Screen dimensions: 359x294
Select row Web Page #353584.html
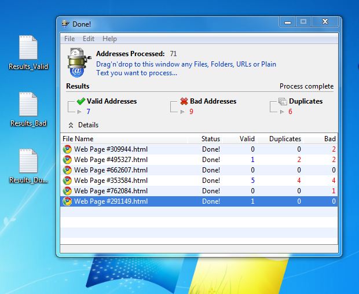(199, 181)
